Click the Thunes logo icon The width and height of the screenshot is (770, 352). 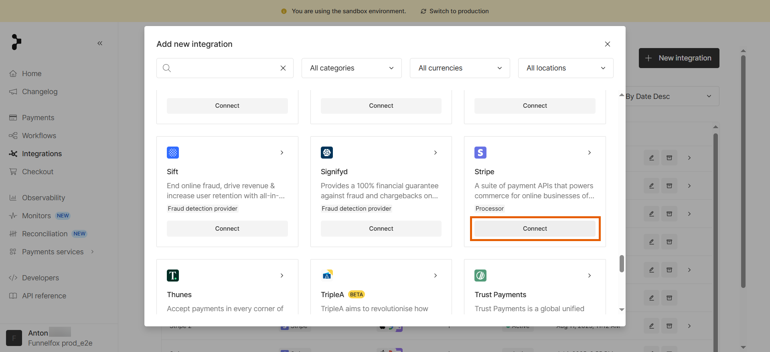[173, 276]
